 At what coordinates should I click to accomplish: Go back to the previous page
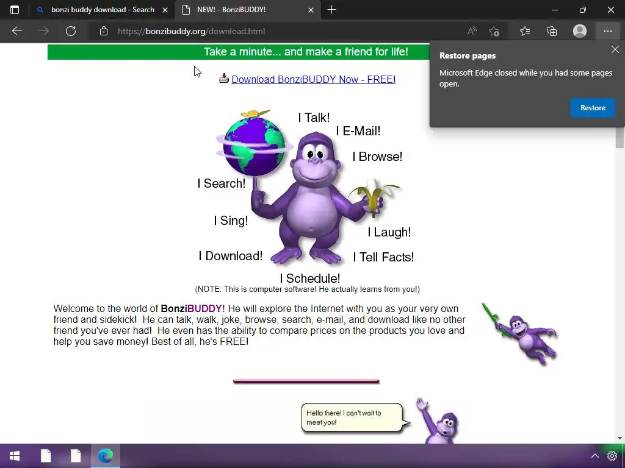[16, 31]
